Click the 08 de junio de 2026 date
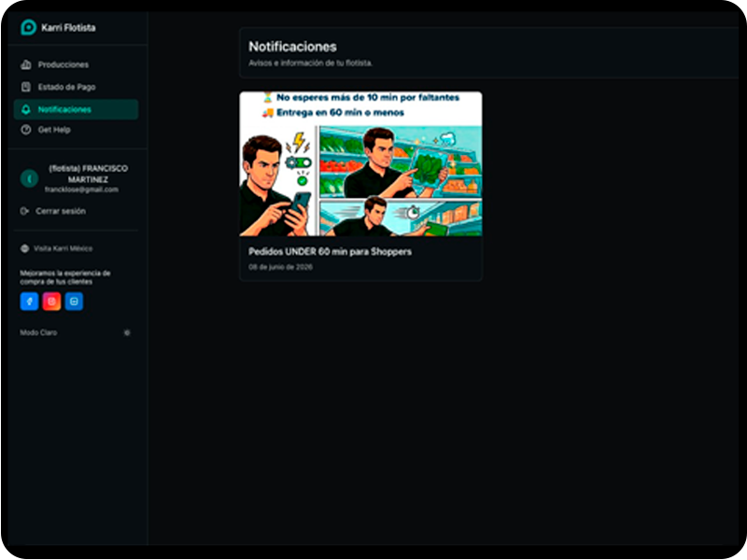747x560 pixels. (x=280, y=267)
